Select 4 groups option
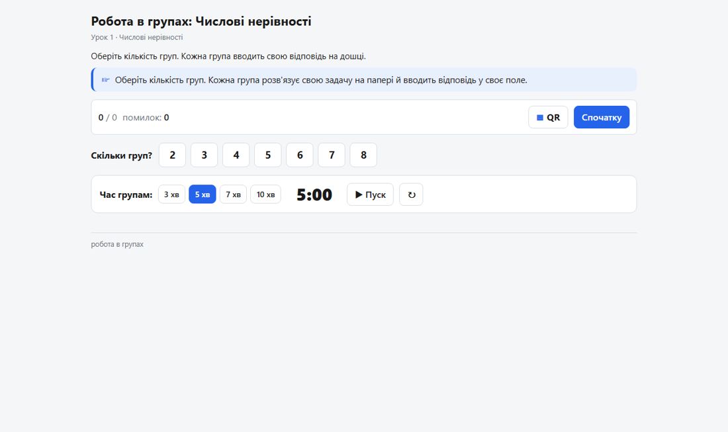Image resolution: width=728 pixels, height=432 pixels. coord(236,155)
